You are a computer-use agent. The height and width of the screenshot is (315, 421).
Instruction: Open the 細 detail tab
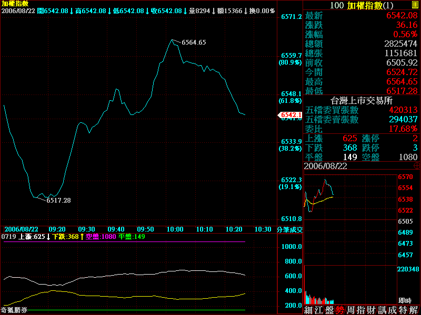[309, 310]
